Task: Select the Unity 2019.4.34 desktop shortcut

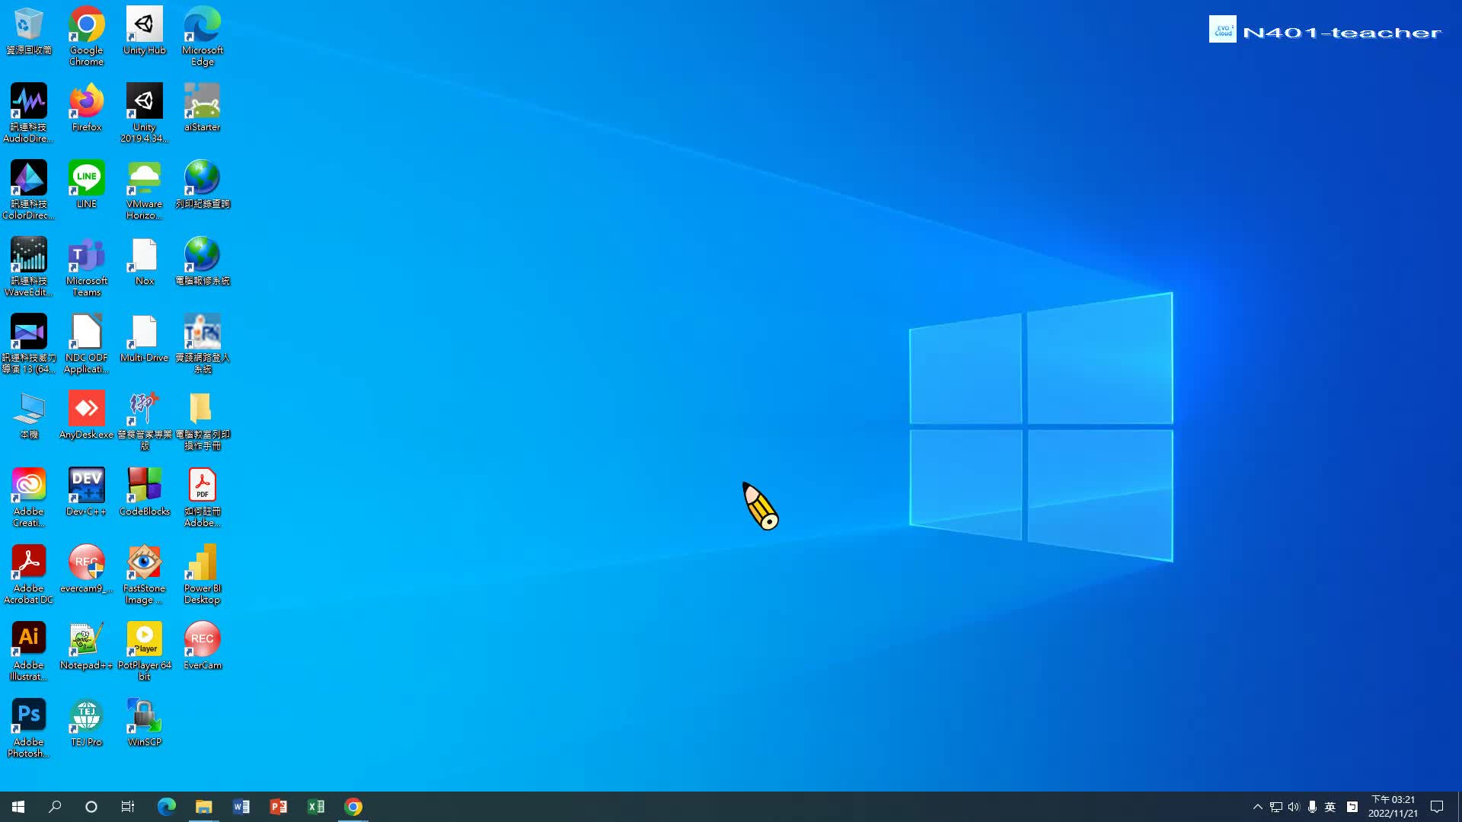Action: pos(145,113)
